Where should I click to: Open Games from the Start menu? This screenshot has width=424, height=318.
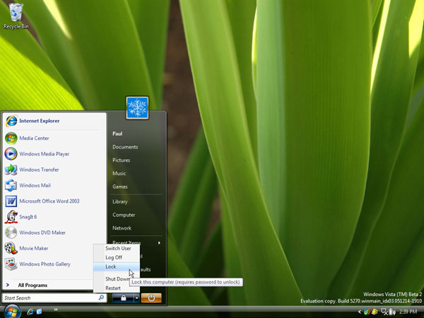tap(120, 187)
